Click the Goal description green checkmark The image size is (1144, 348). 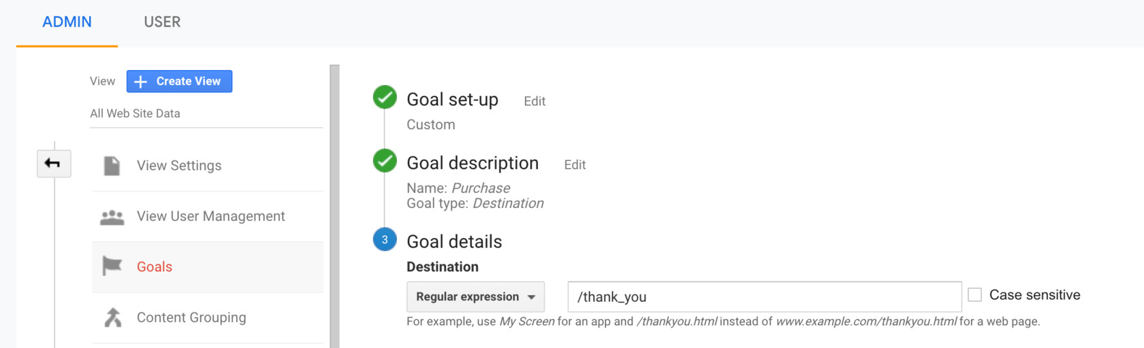point(385,161)
